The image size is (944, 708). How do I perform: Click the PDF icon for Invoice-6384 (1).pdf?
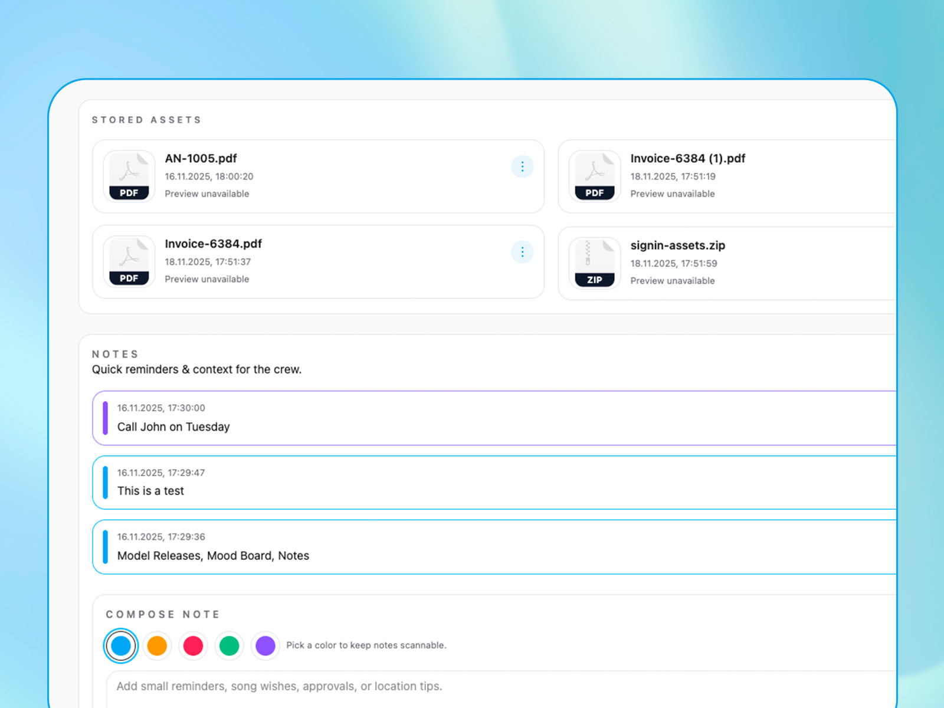594,175
